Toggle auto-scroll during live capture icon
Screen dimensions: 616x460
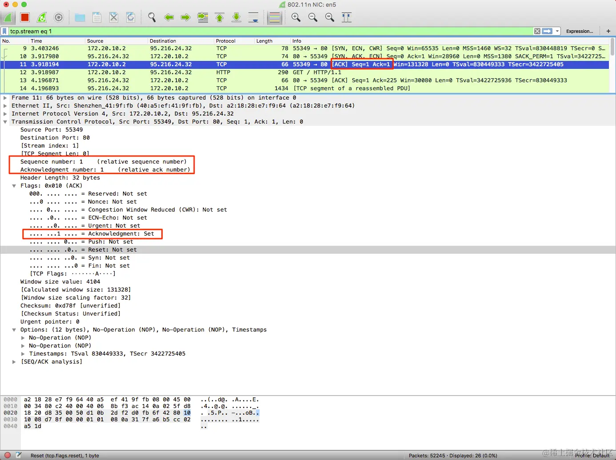253,17
